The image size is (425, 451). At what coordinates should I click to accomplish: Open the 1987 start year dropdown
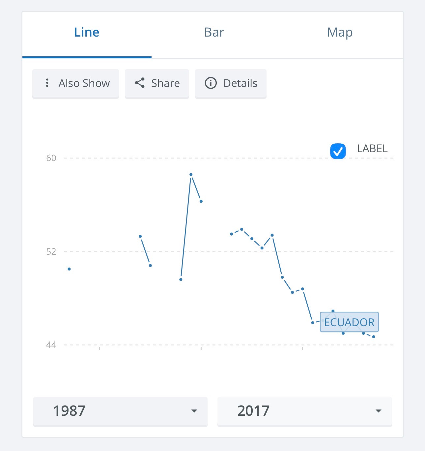(x=120, y=411)
